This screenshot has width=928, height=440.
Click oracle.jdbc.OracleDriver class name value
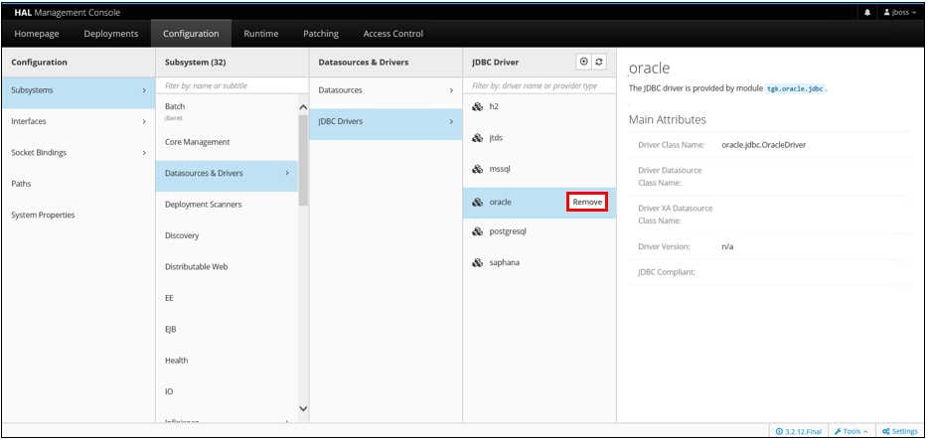pyautogui.click(x=763, y=144)
